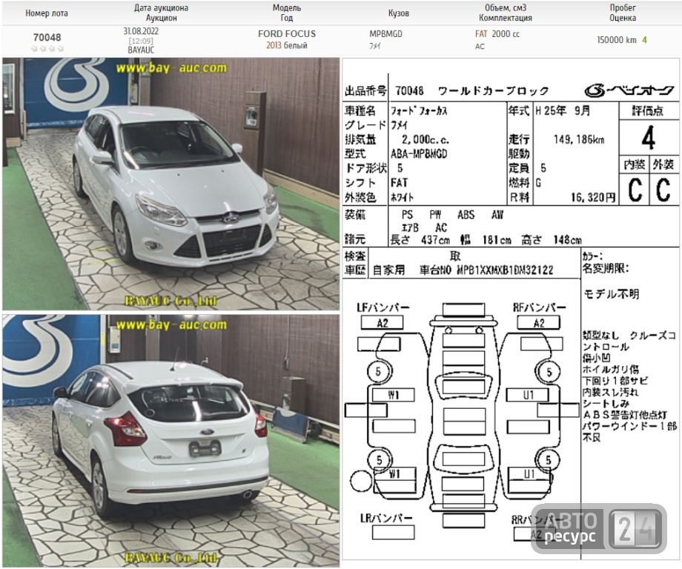The image size is (682, 569).
Task: Click the auction date 31.08.2022
Action: (141, 31)
